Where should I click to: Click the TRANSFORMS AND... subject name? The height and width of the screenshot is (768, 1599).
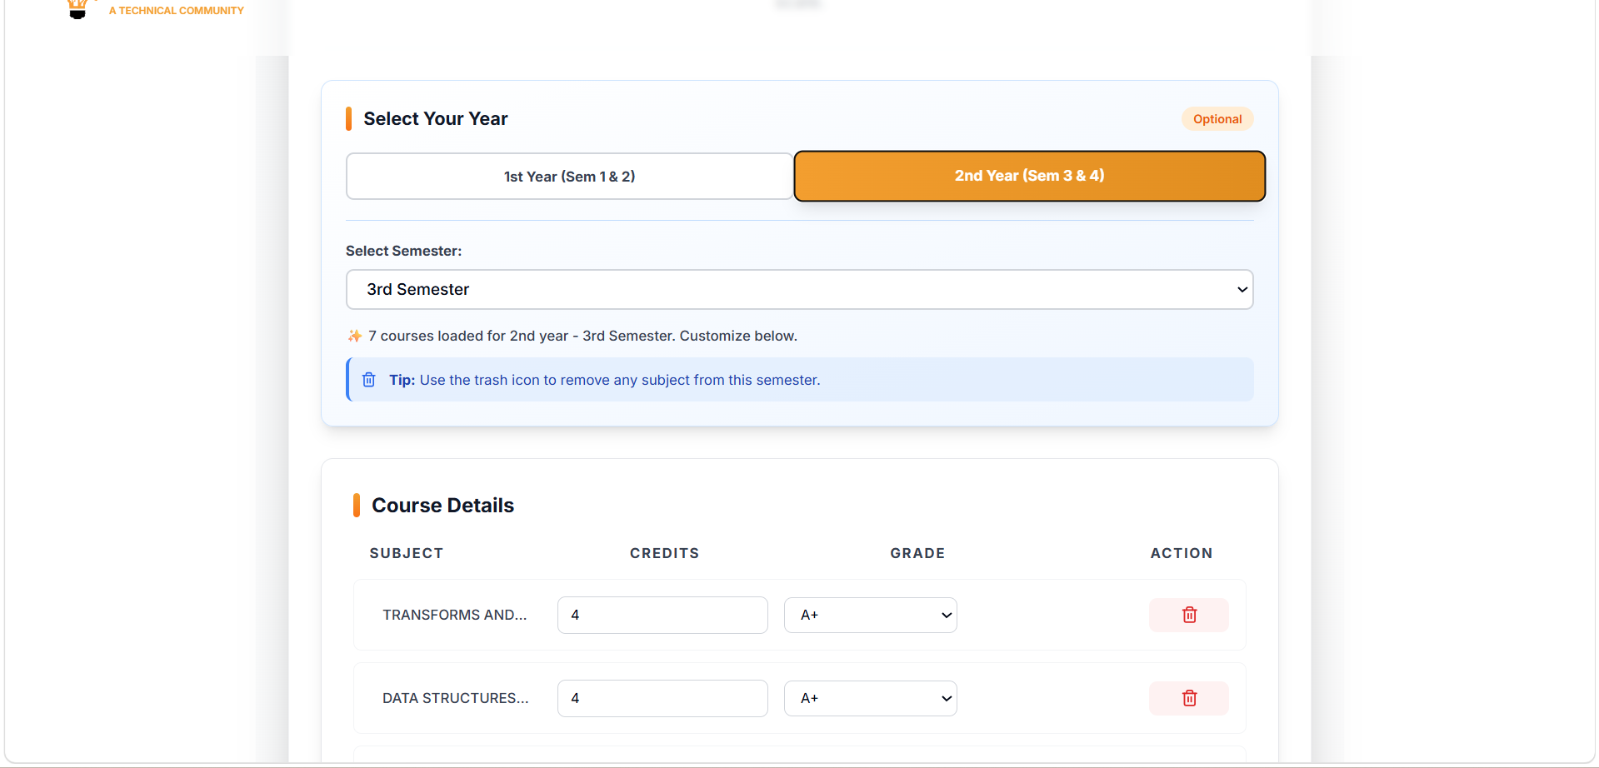[455, 615]
